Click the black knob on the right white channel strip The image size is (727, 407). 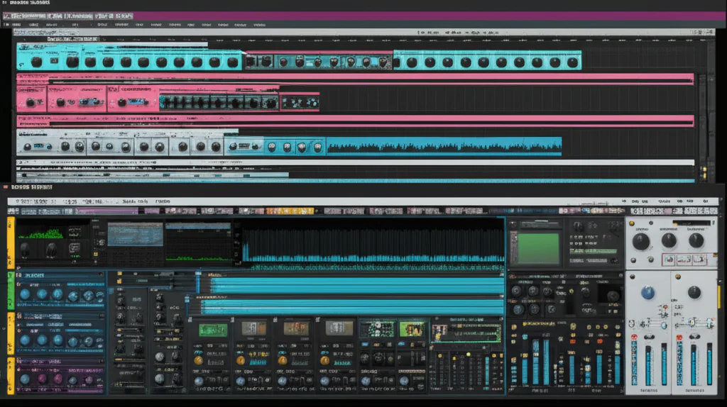point(694,292)
